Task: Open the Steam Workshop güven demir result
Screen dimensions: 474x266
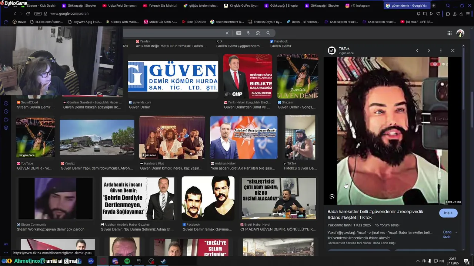Action: 51,229
